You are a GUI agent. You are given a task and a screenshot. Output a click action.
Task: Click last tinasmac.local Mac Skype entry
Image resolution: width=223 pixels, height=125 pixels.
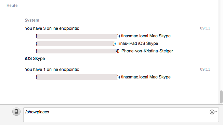click(x=146, y=77)
